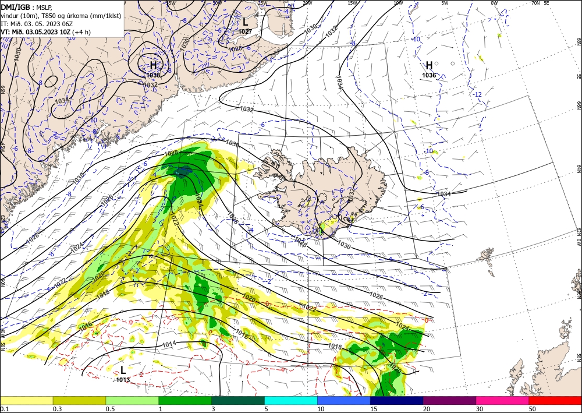Click the '0.1' legend scale value
This screenshot has height=413, width=582.
(4, 409)
